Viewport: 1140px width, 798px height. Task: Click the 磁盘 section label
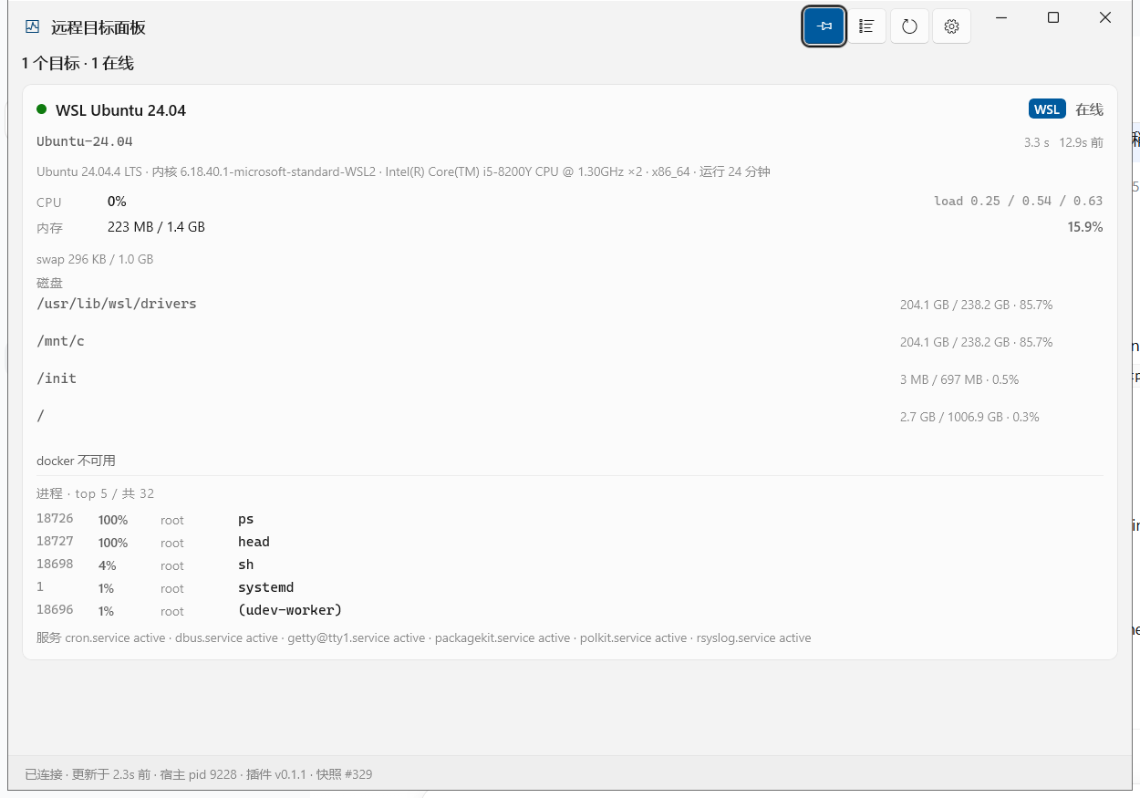point(49,283)
